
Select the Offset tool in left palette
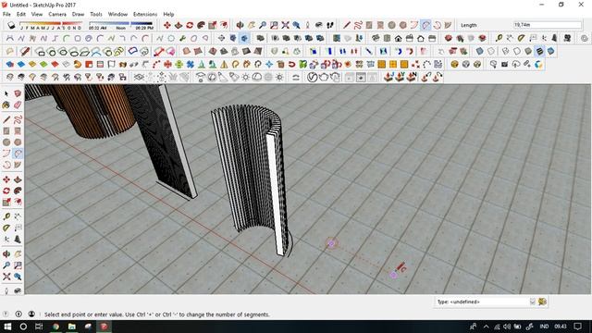point(18,202)
